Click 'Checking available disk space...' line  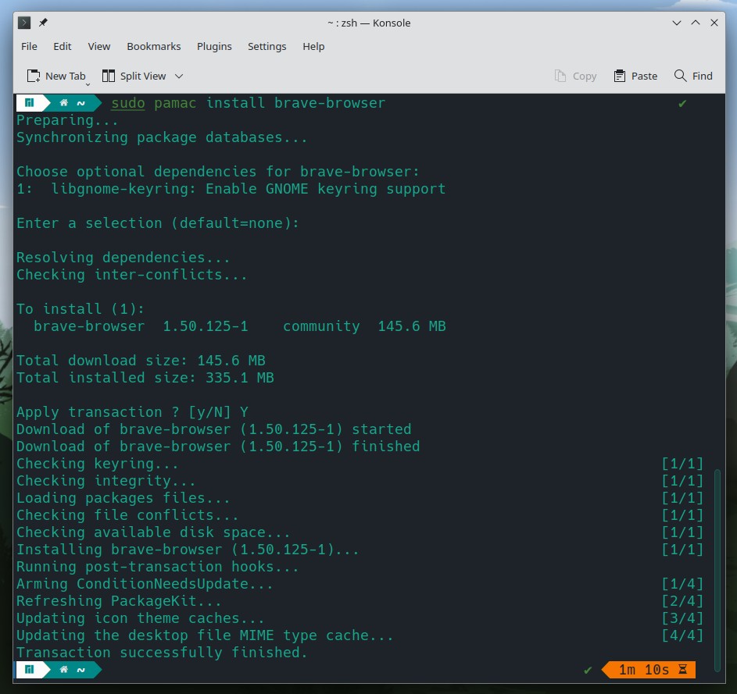click(153, 532)
